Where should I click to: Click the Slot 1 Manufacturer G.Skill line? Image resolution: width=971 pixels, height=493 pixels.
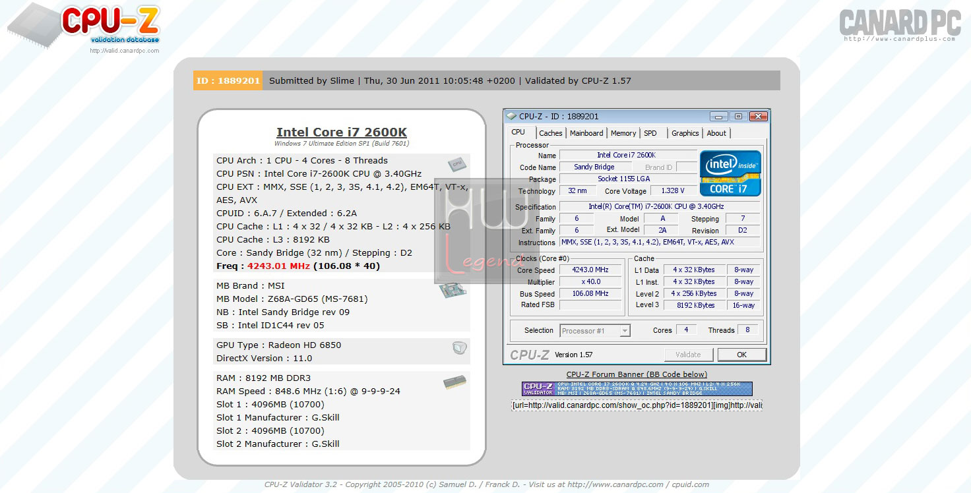[278, 418]
